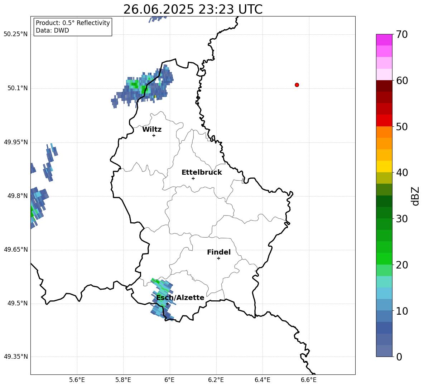The height and width of the screenshot is (387, 424).
Task: Click the 60 value on the colorbar
Action: click(402, 81)
